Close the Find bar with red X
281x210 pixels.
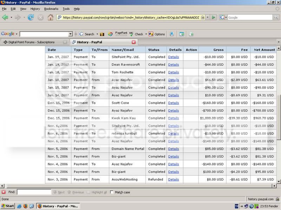pos(4,192)
